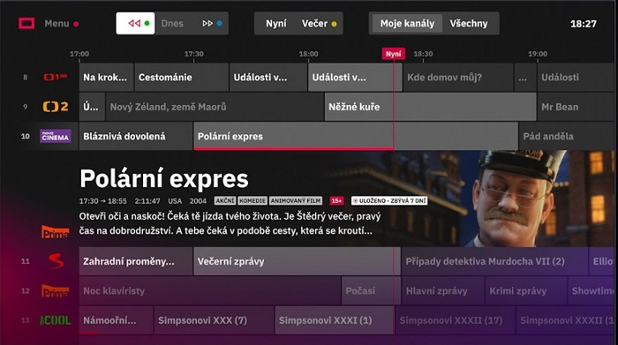Viewport: 618px width, 345px height.
Task: Click the ANIMOVANÝ FILM genre tag
Action: click(296, 201)
